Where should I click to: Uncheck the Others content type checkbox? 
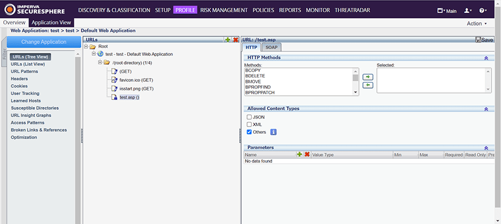249,132
